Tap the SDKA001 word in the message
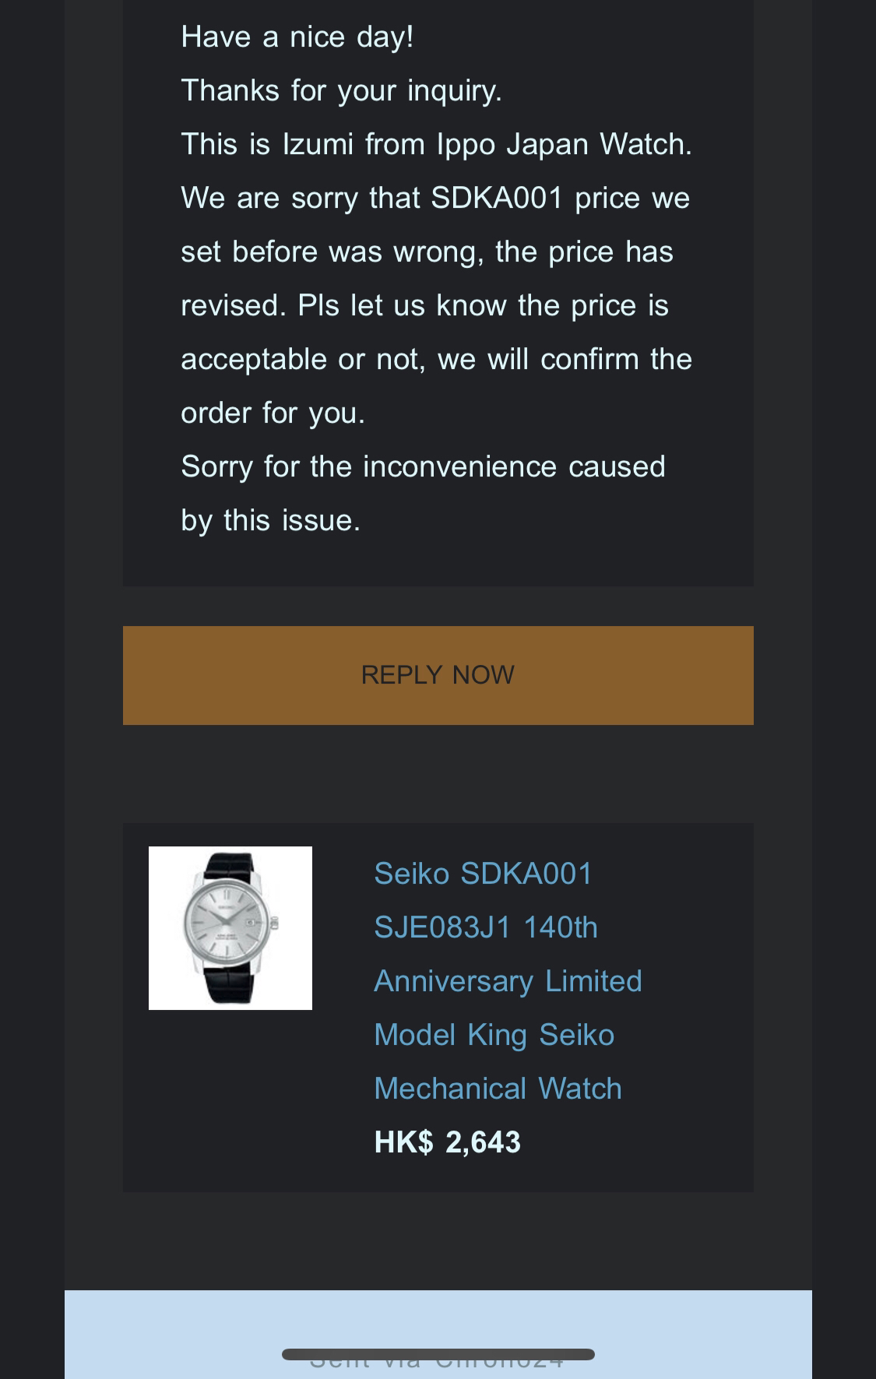Screen dimensions: 876x1379 coord(497,198)
